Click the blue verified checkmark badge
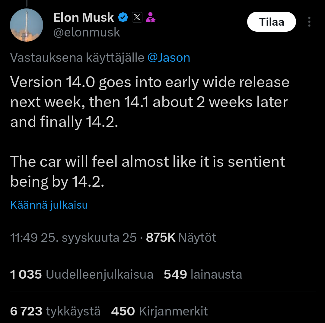Screen dimensions: 325x323 [x=123, y=18]
